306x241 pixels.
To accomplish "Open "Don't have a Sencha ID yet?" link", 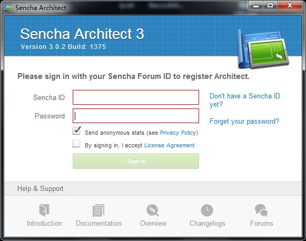I will [x=245, y=100].
